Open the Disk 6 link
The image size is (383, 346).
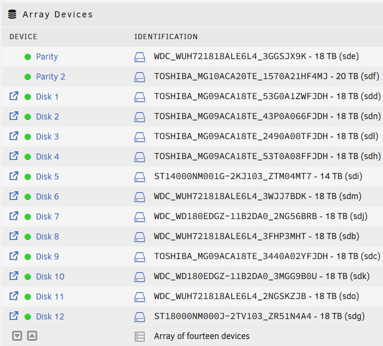tap(47, 196)
